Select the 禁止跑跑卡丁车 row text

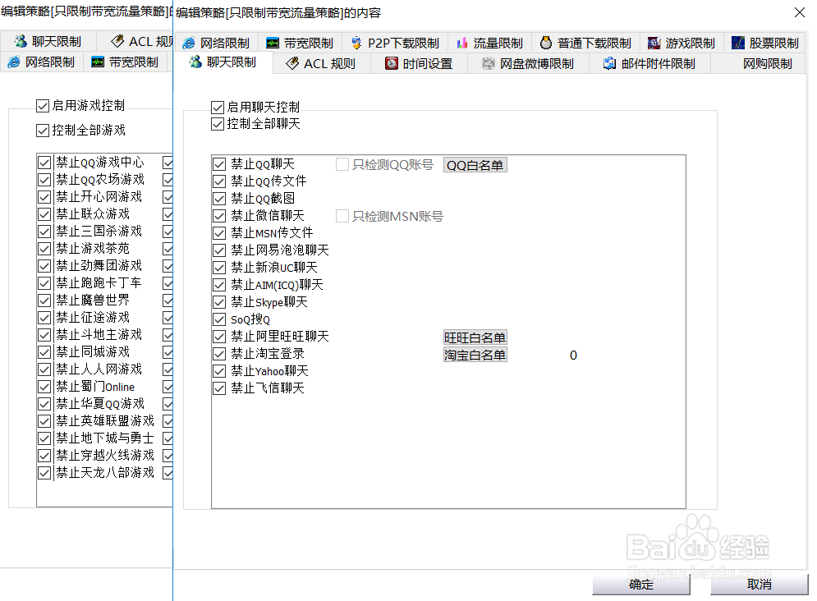pyautogui.click(x=99, y=282)
